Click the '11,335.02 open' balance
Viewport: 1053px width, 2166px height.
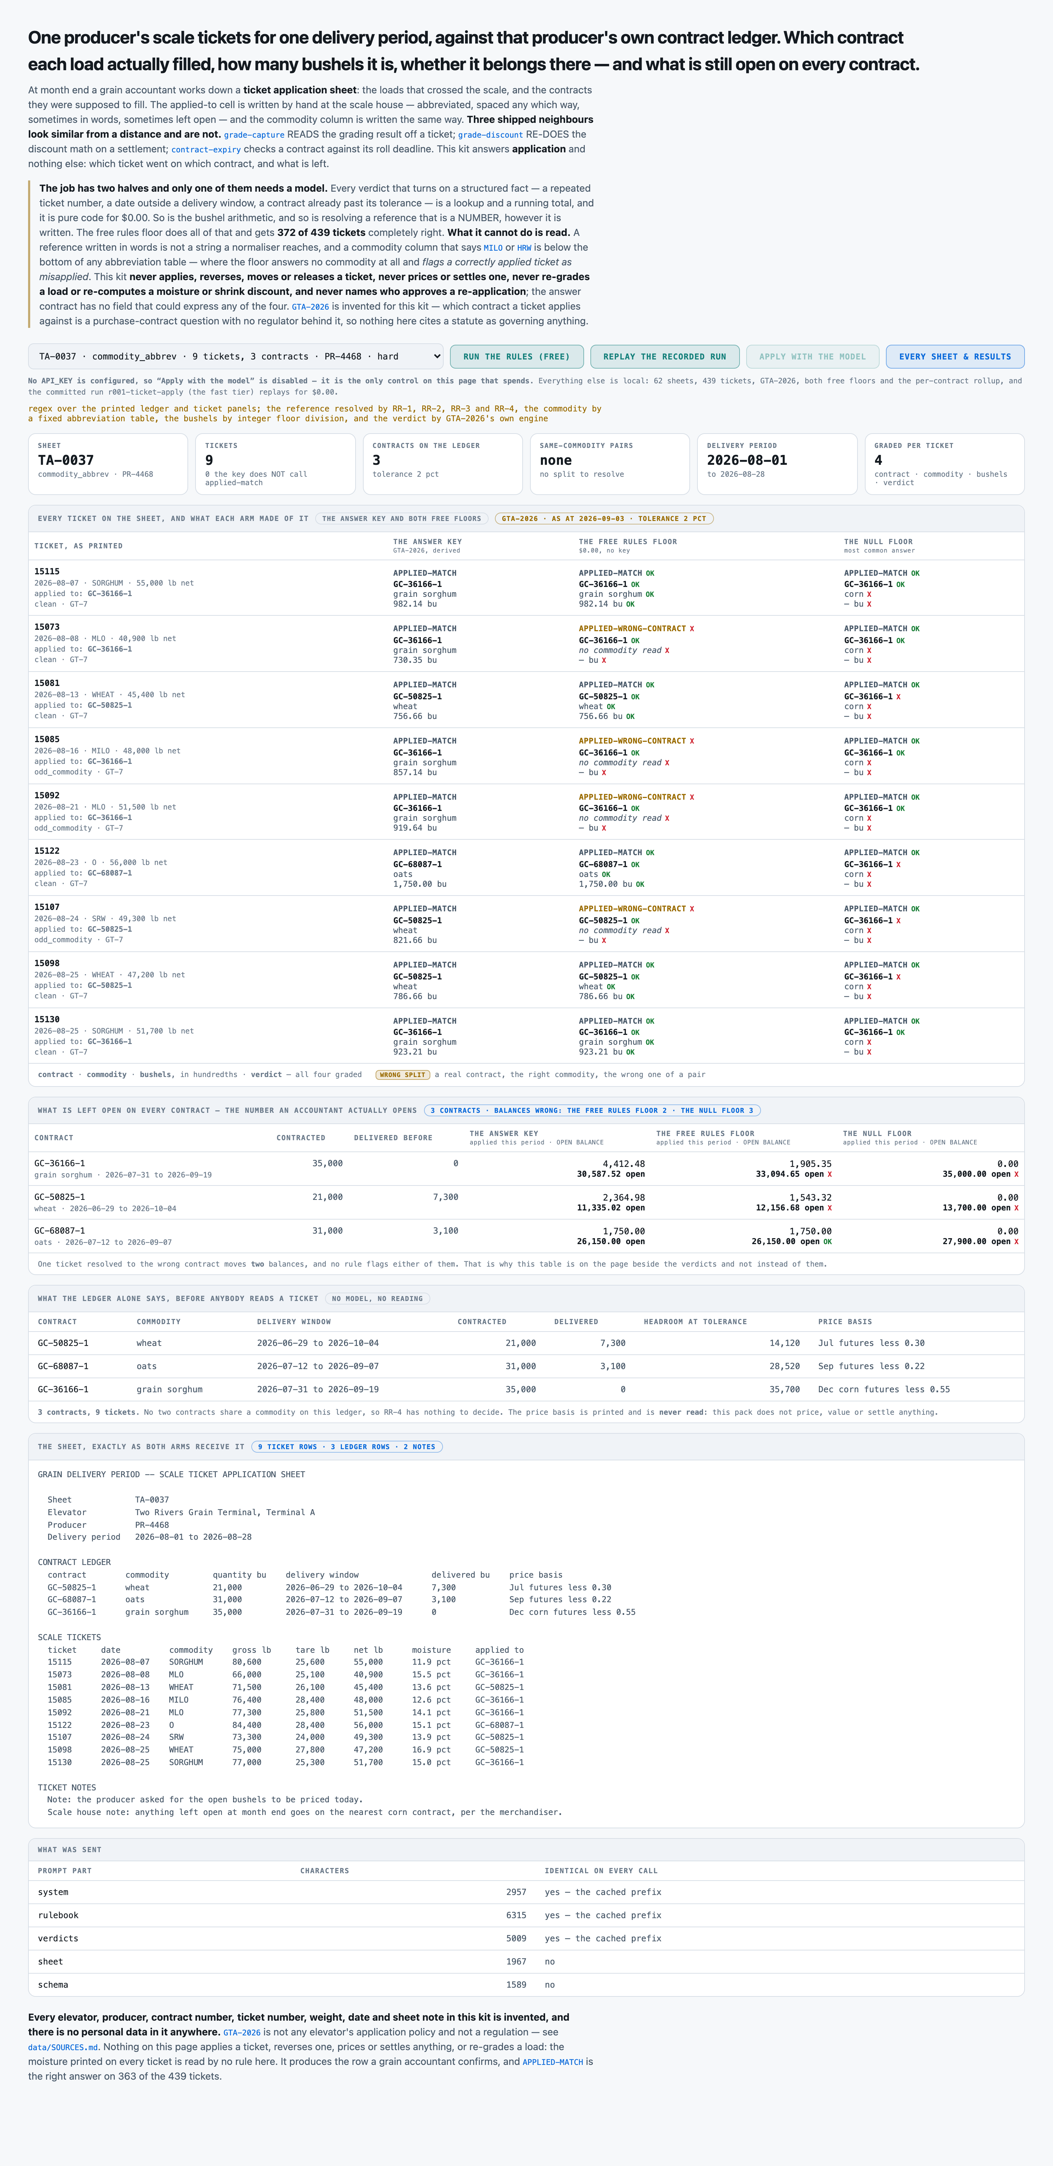tap(611, 1208)
